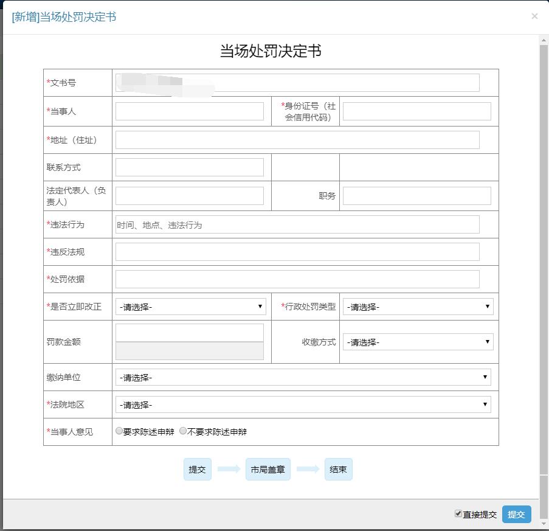
Task: Select the 要求陈述申辩 radio option
Action: [x=119, y=431]
